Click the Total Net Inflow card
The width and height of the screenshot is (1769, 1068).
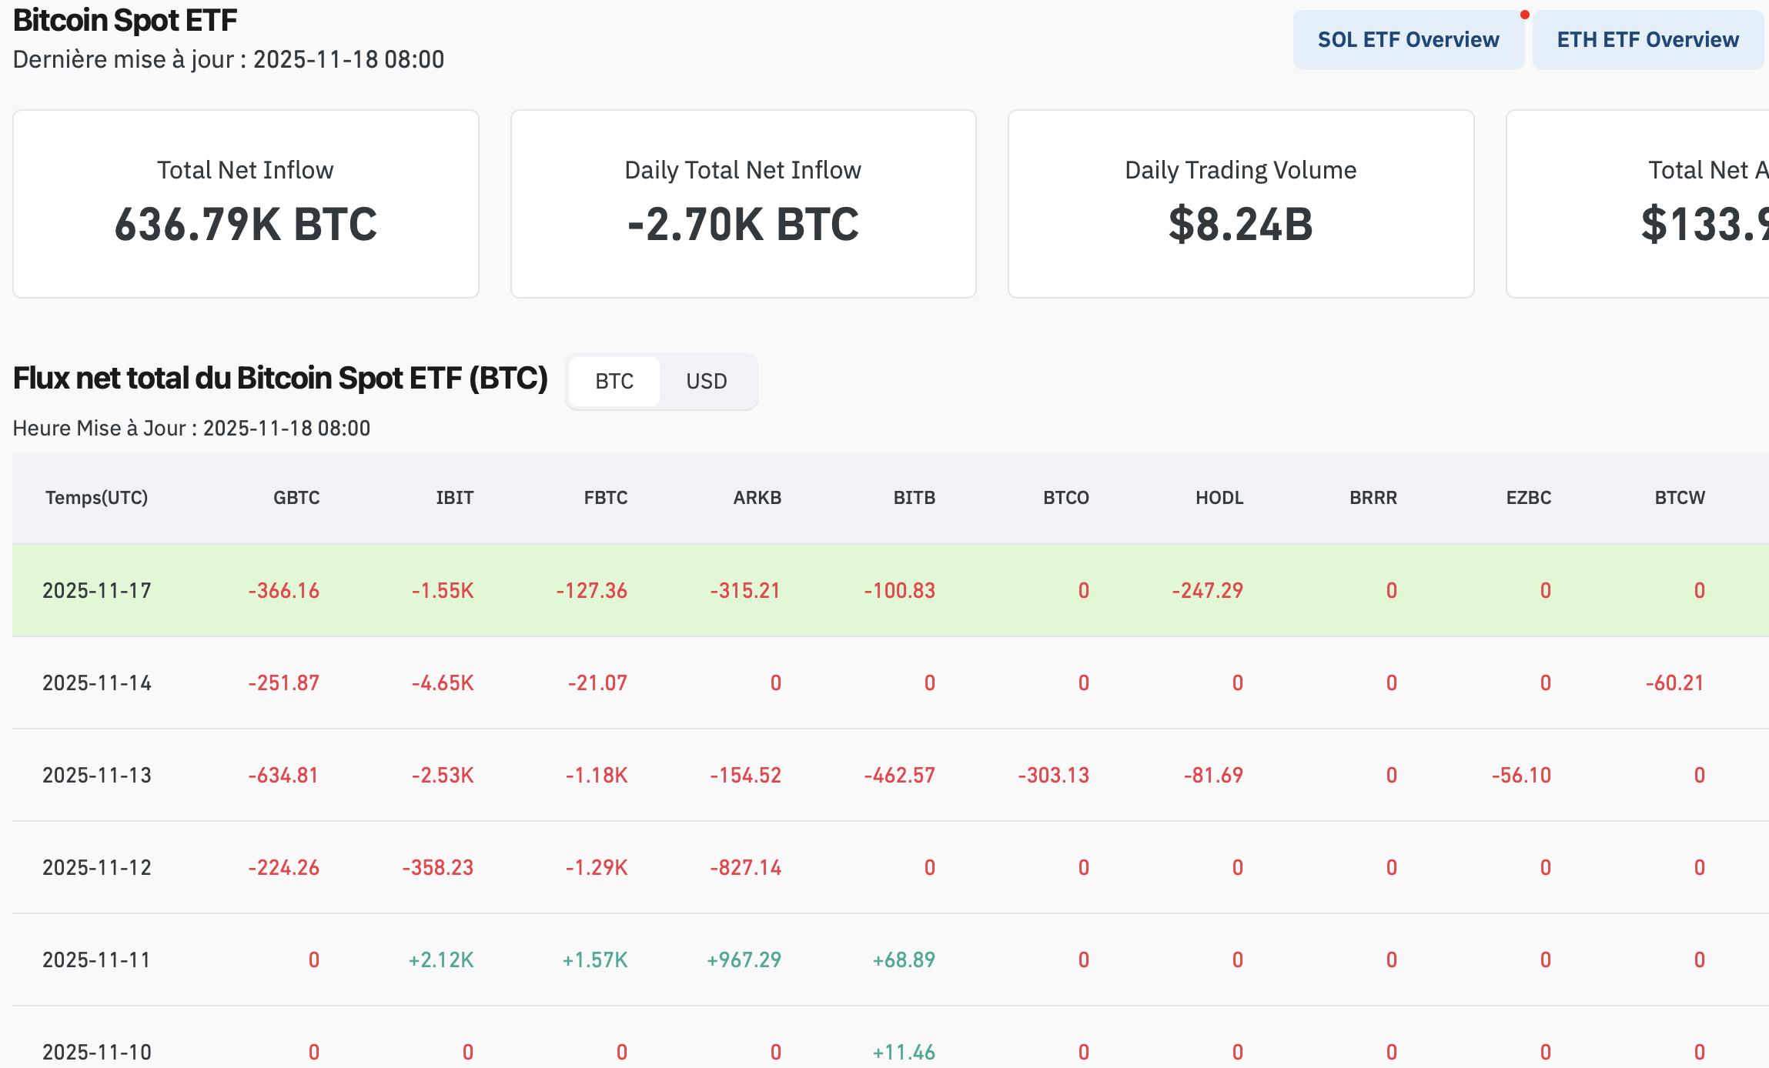click(246, 204)
